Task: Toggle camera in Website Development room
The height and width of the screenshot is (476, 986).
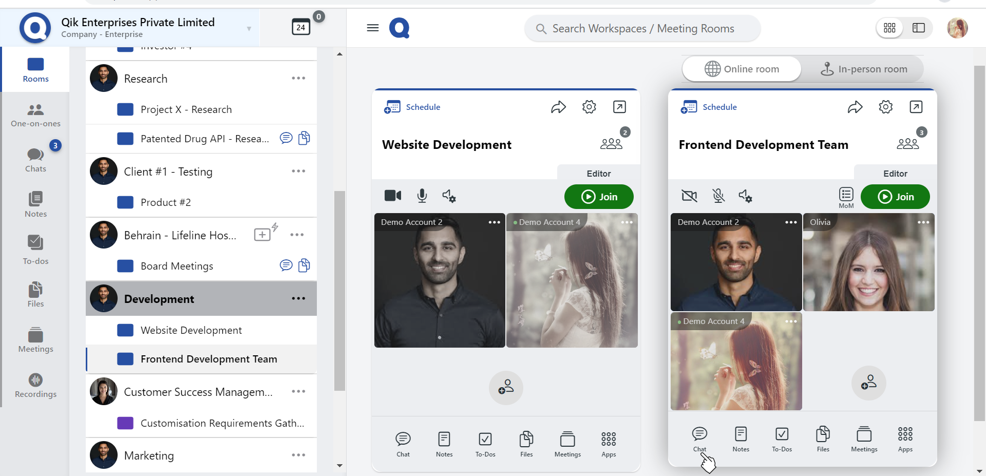Action: [393, 196]
